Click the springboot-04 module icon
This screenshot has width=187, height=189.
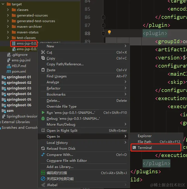[4, 94]
